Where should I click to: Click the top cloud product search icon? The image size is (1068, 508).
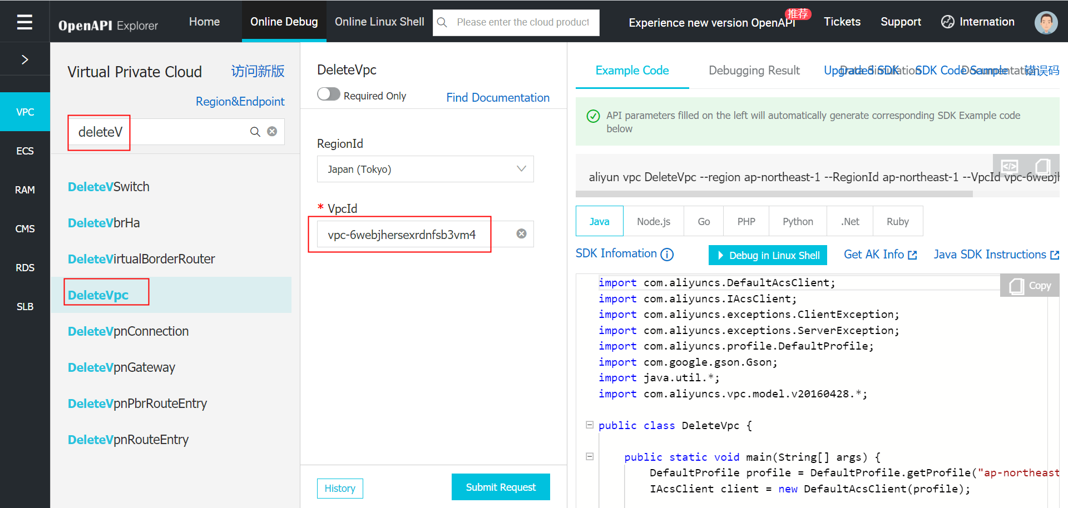[x=442, y=22]
